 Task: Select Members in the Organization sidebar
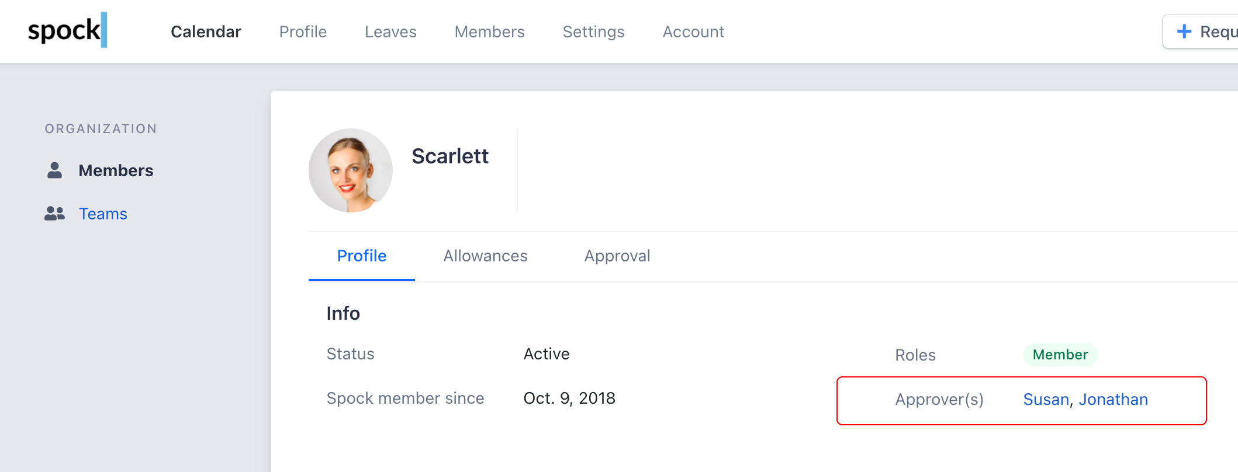tap(116, 170)
